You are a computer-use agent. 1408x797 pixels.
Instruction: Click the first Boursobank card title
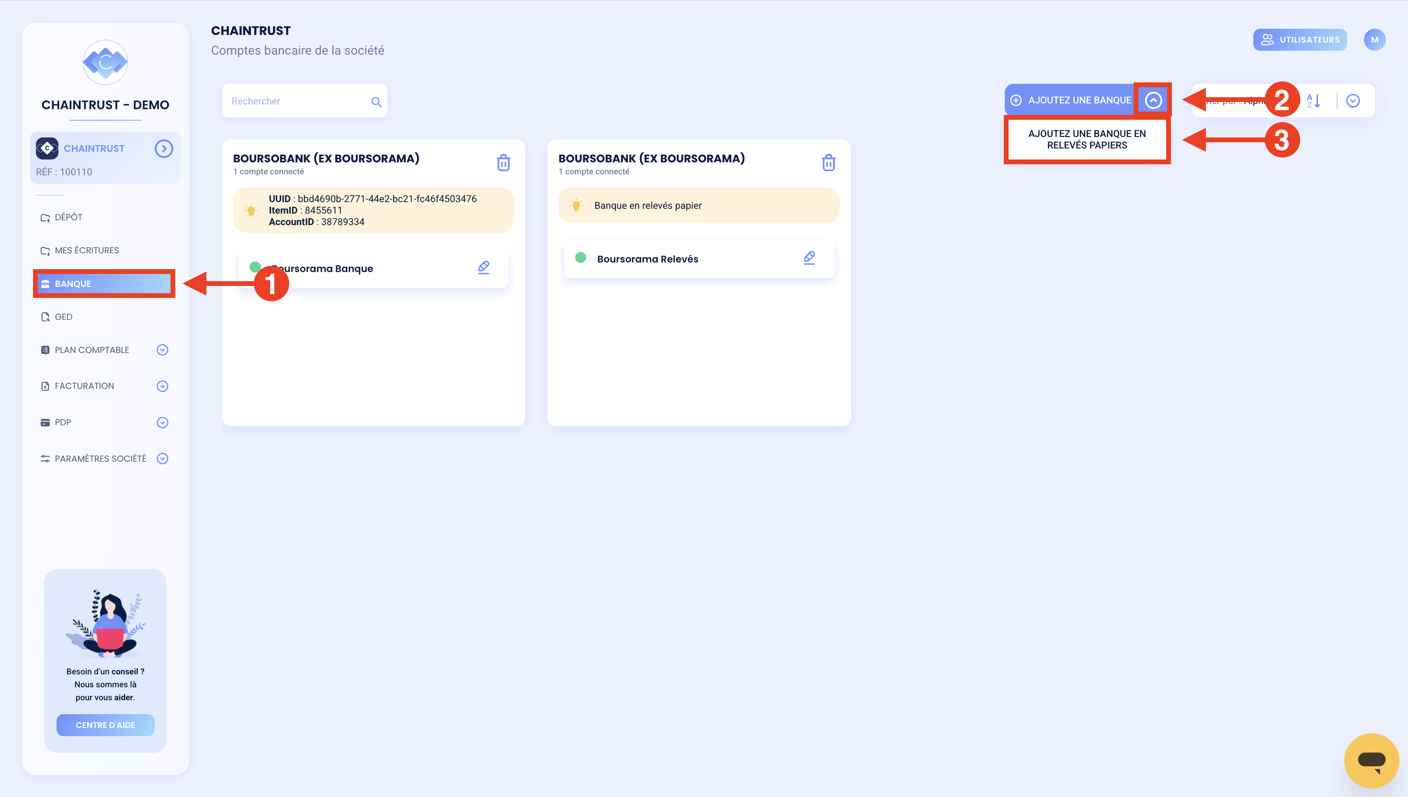tap(326, 158)
